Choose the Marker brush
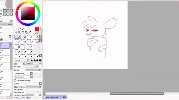The width and height of the screenshot is (179, 100). coord(17,41)
